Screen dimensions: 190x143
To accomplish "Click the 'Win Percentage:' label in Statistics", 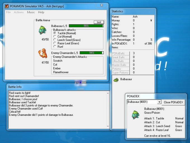I will pos(121,40).
